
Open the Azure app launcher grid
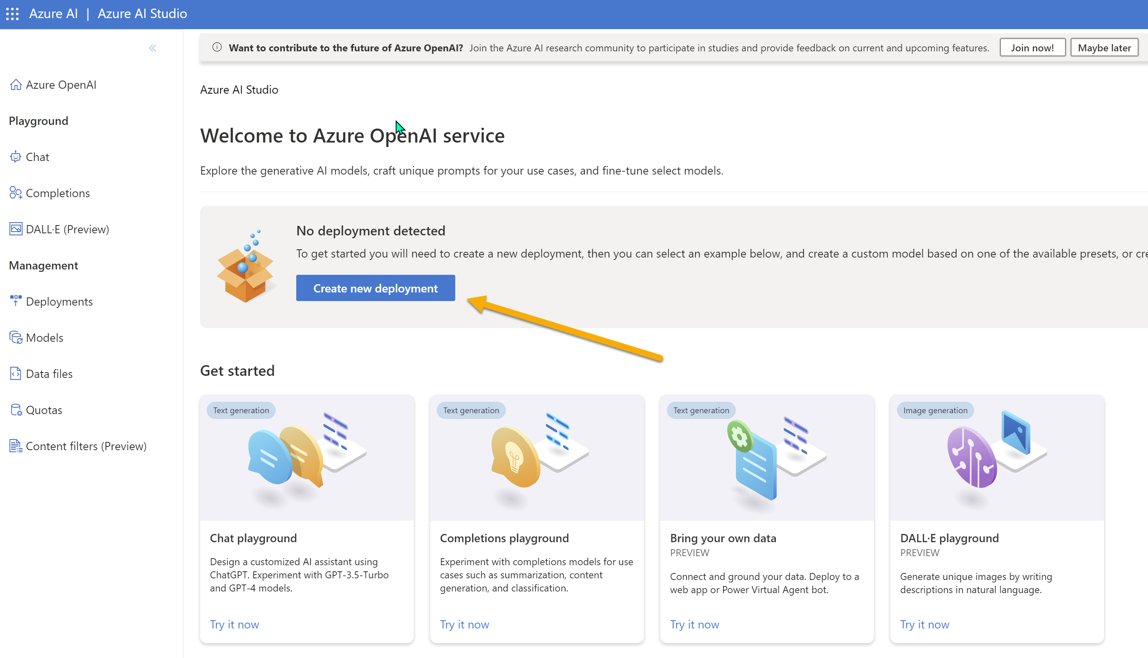coord(12,14)
